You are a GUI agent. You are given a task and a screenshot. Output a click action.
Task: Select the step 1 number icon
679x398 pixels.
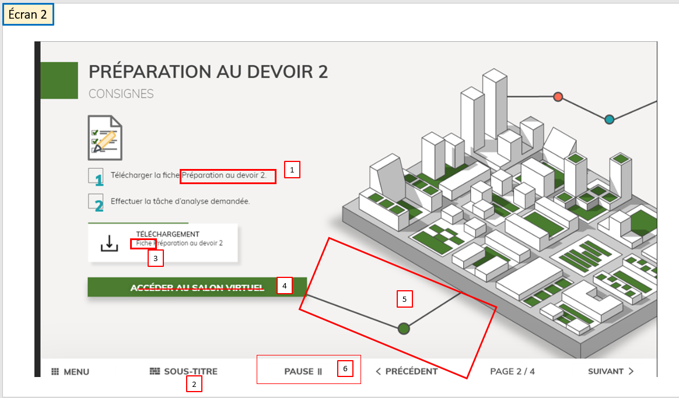pos(97,177)
